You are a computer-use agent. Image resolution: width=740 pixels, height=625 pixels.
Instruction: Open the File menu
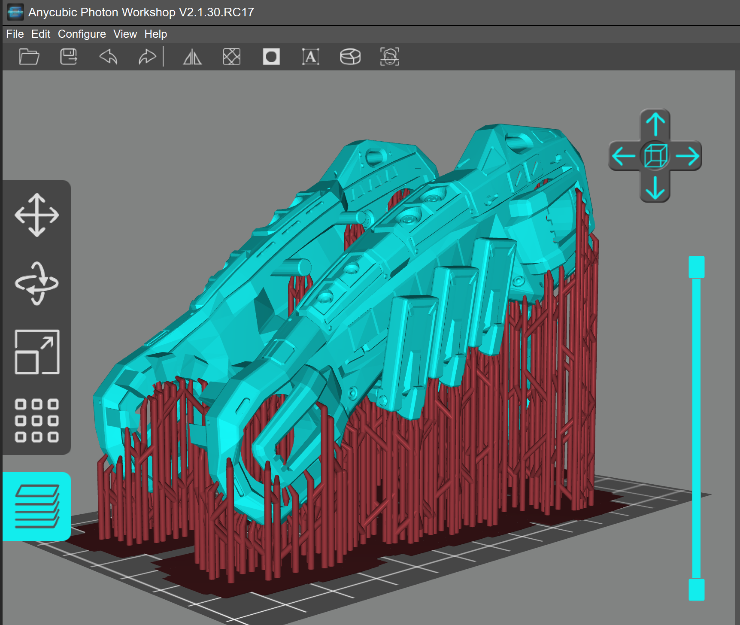[15, 34]
